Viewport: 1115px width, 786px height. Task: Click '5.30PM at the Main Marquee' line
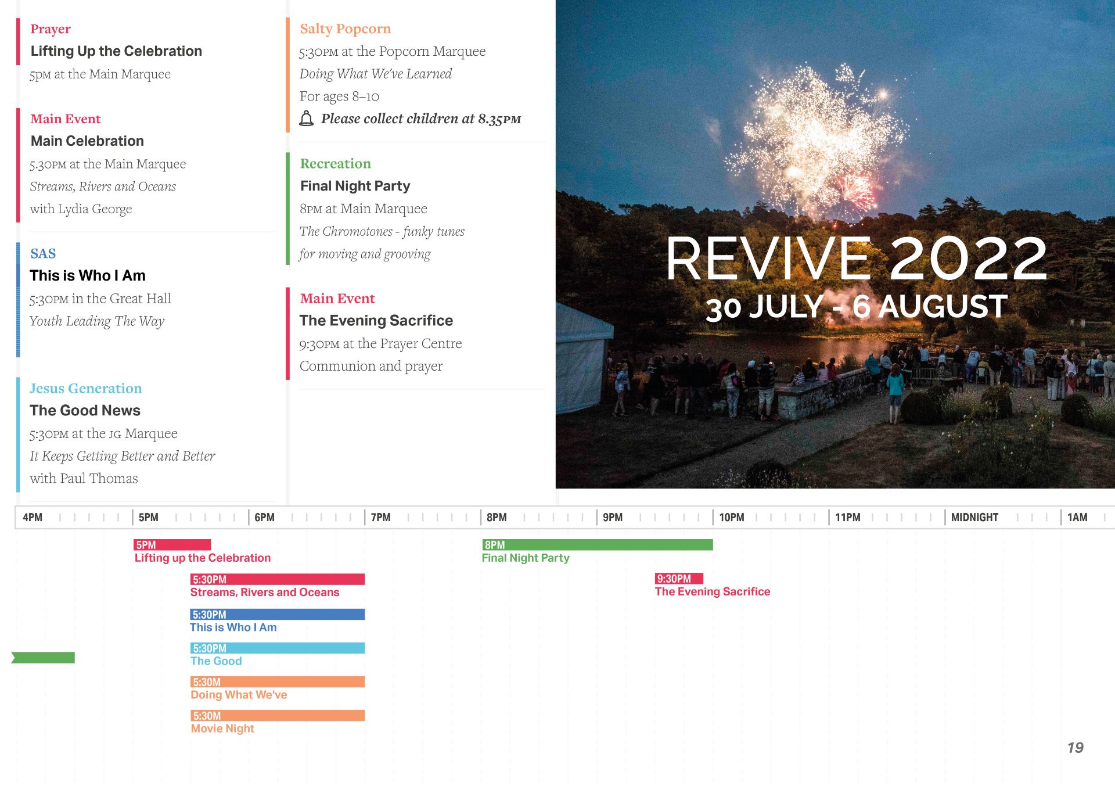[x=107, y=164]
